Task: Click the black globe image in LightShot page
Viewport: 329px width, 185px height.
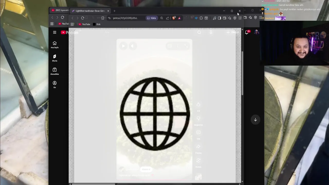Action: [x=155, y=114]
